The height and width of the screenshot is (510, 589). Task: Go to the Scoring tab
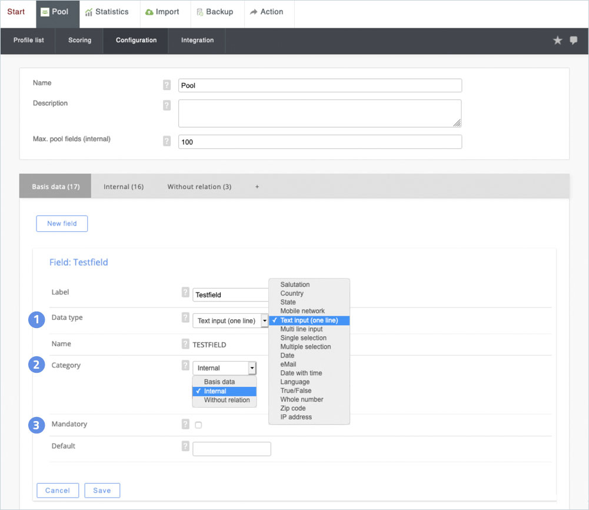[x=79, y=41]
